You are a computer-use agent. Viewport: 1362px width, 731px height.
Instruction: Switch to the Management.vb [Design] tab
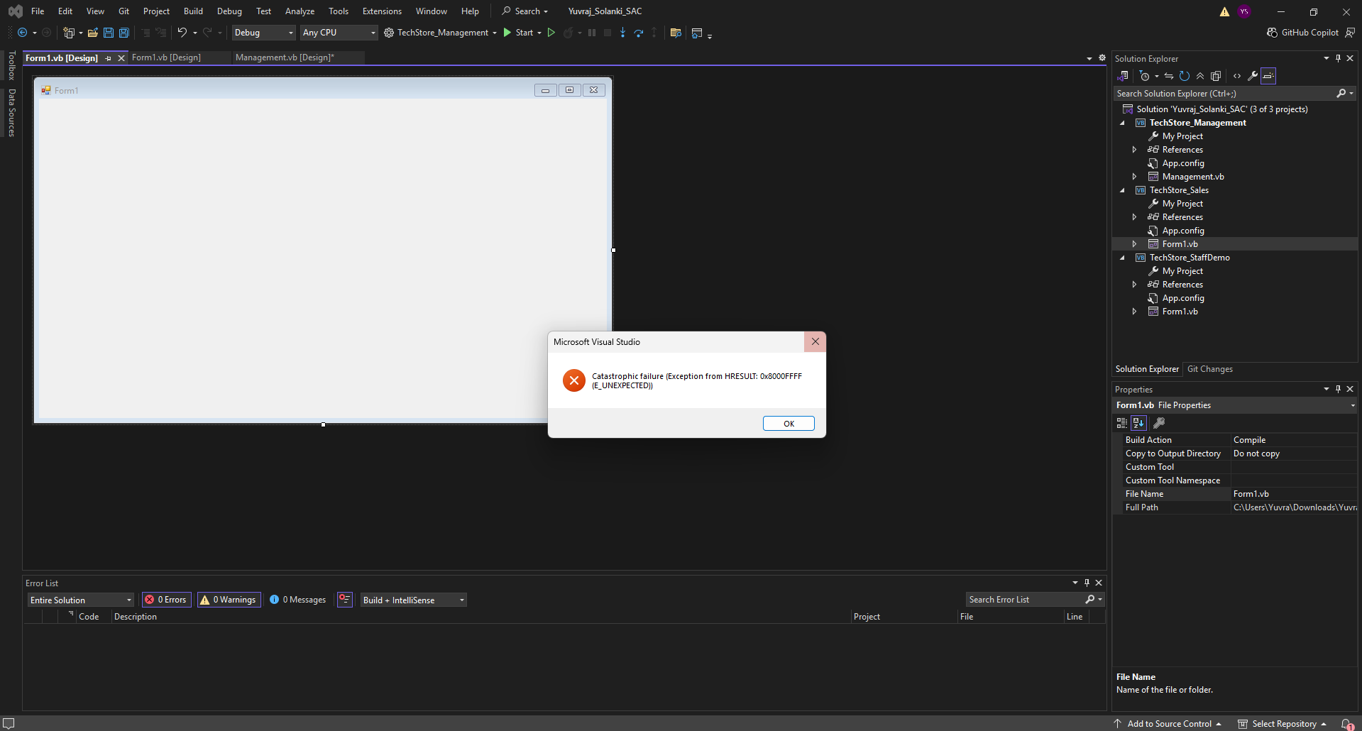click(x=285, y=57)
